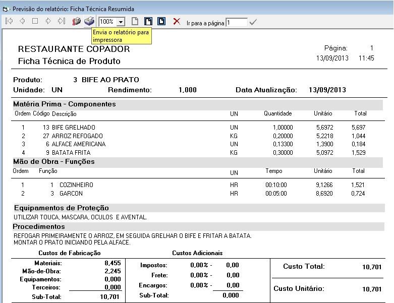Select the whole page view icon
Image resolution: width=394 pixels, height=303 pixels.
[x=161, y=21]
